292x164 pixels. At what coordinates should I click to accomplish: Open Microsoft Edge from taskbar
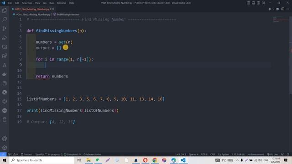coord(173,160)
